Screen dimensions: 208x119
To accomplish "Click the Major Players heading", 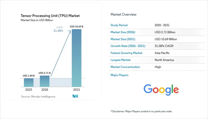I will 119,75.
